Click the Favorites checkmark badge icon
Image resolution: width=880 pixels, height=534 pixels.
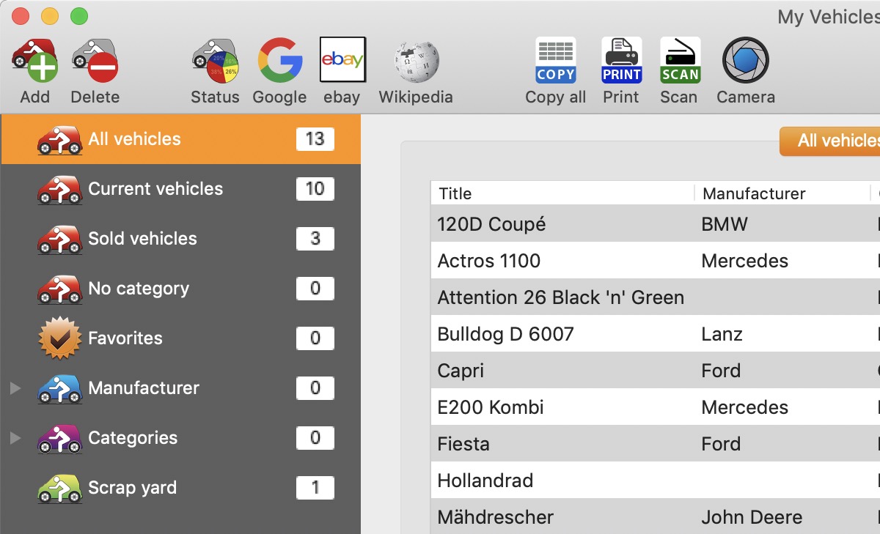click(x=59, y=338)
